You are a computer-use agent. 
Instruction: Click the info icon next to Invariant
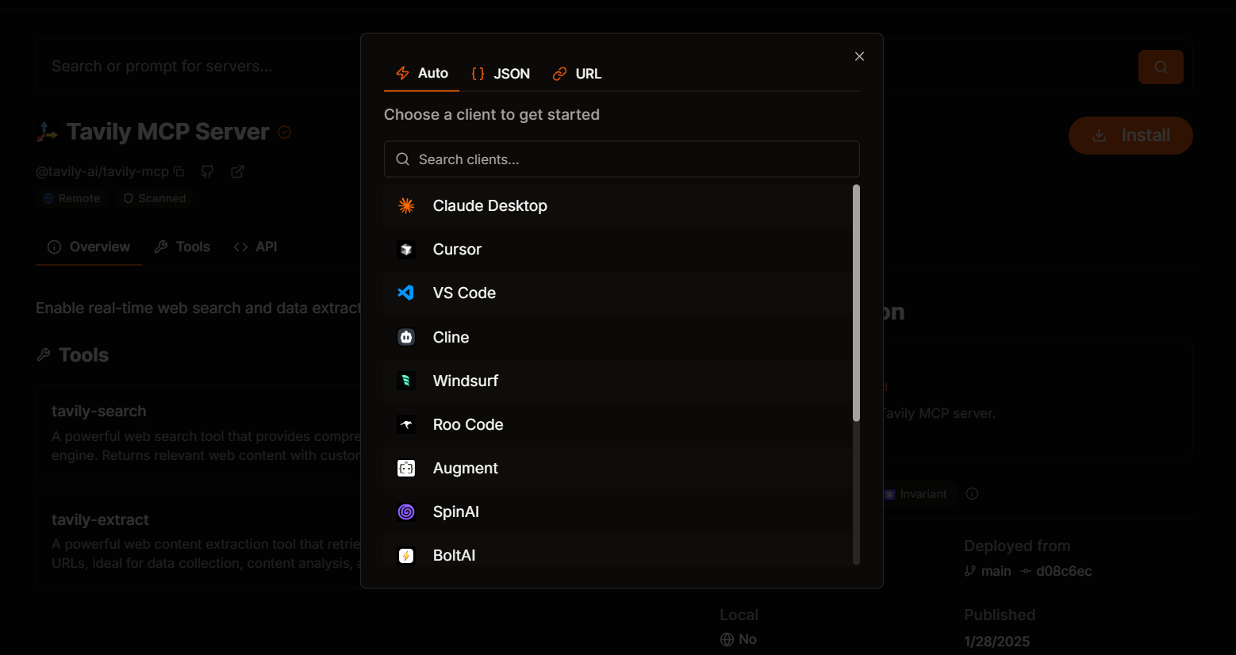972,493
